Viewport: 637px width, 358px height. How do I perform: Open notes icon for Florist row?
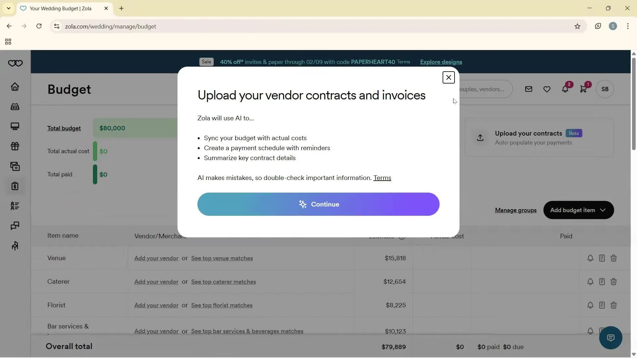pyautogui.click(x=602, y=305)
